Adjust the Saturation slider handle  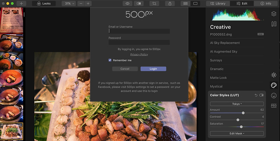click(x=241, y=127)
